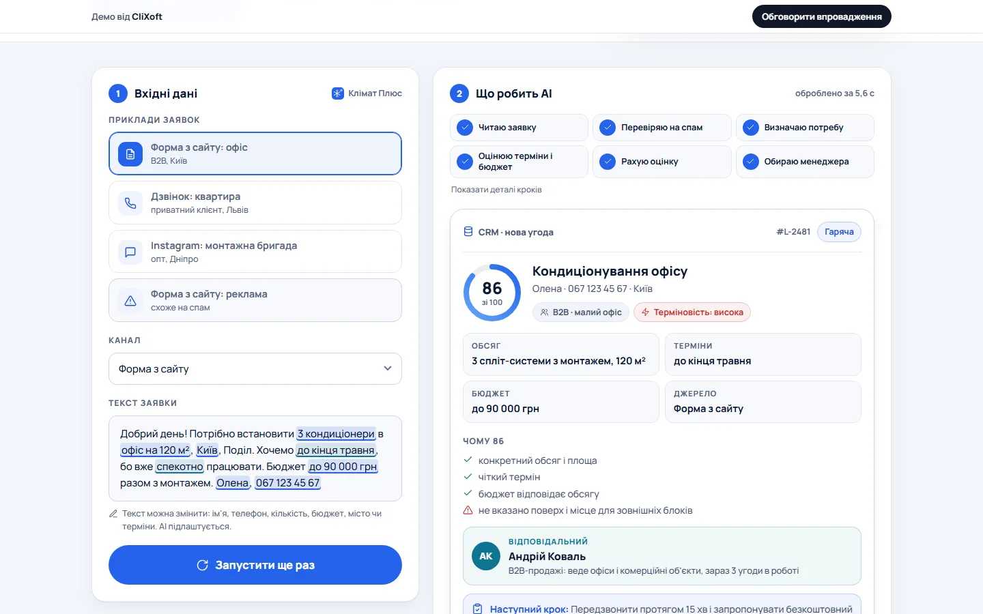Image resolution: width=983 pixels, height=614 pixels.
Task: Click Запустити ще раз button
Action: point(255,565)
